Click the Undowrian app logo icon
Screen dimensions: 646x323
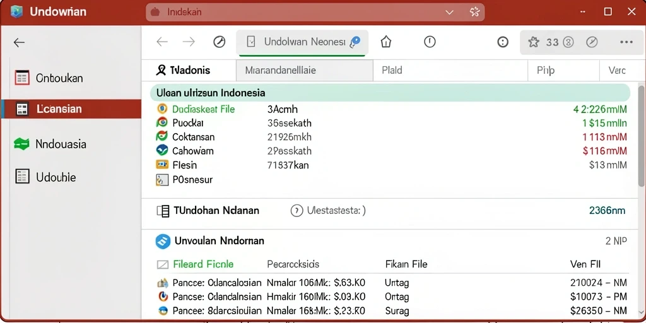click(16, 11)
